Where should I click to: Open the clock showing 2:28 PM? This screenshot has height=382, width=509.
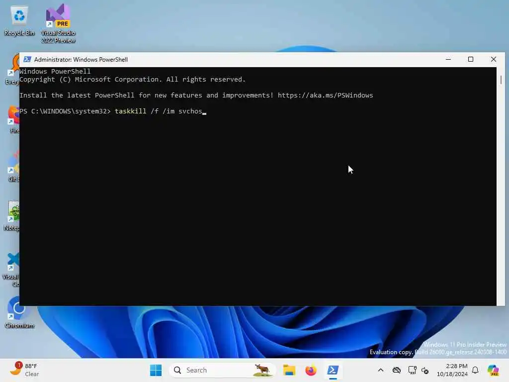(452, 370)
